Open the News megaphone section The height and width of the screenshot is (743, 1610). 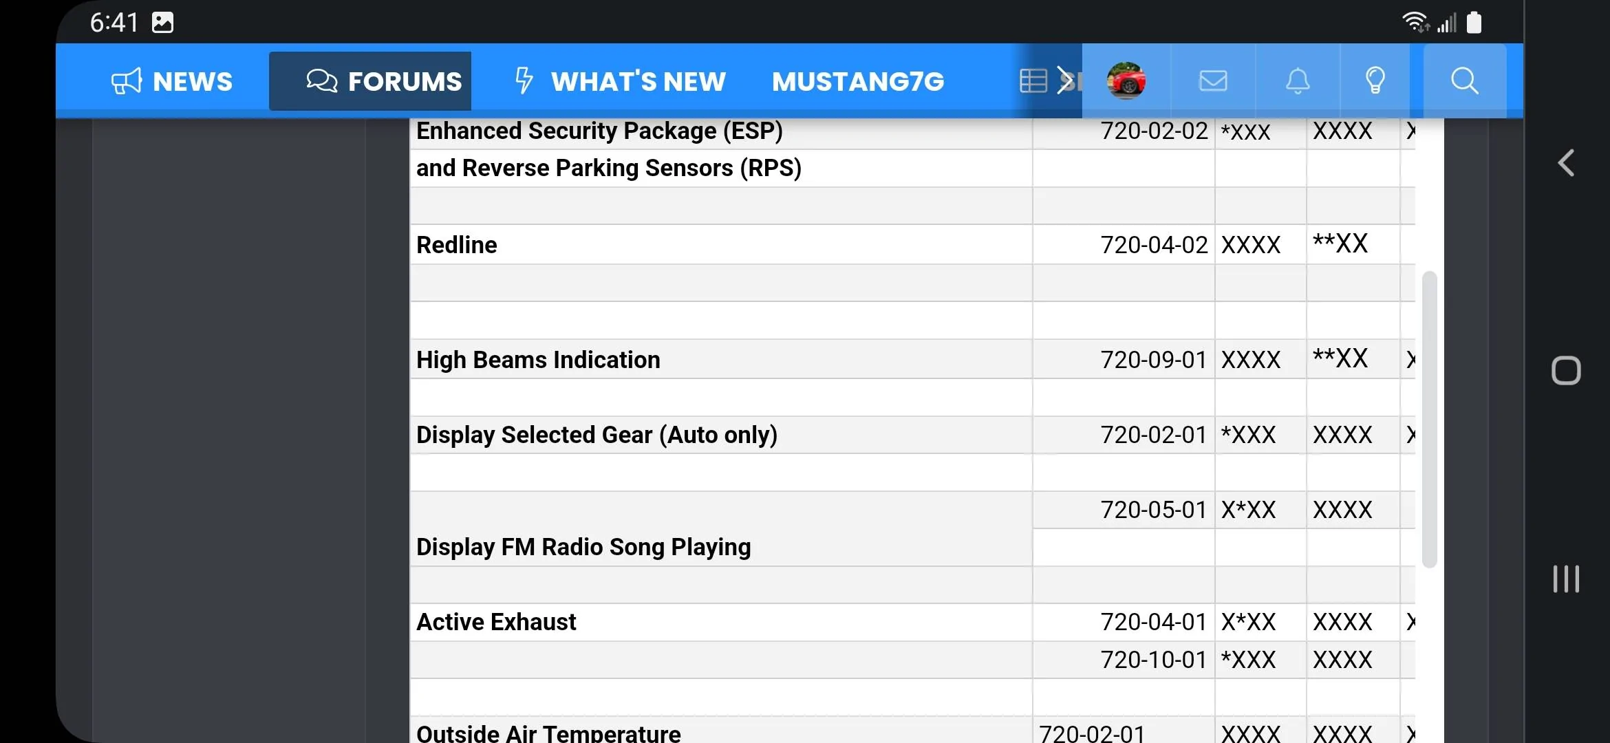(x=172, y=81)
